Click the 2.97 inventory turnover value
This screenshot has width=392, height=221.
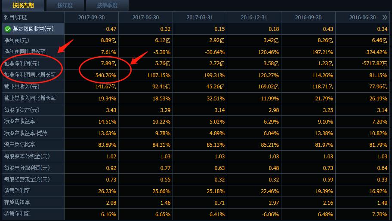coord(274,203)
